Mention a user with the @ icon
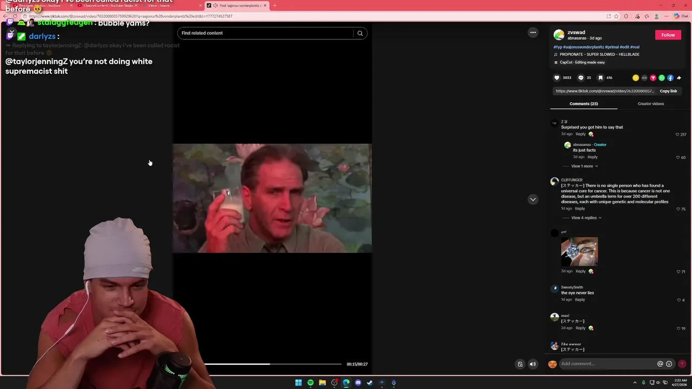Viewport: 692px width, 389px height. pyautogui.click(x=660, y=364)
